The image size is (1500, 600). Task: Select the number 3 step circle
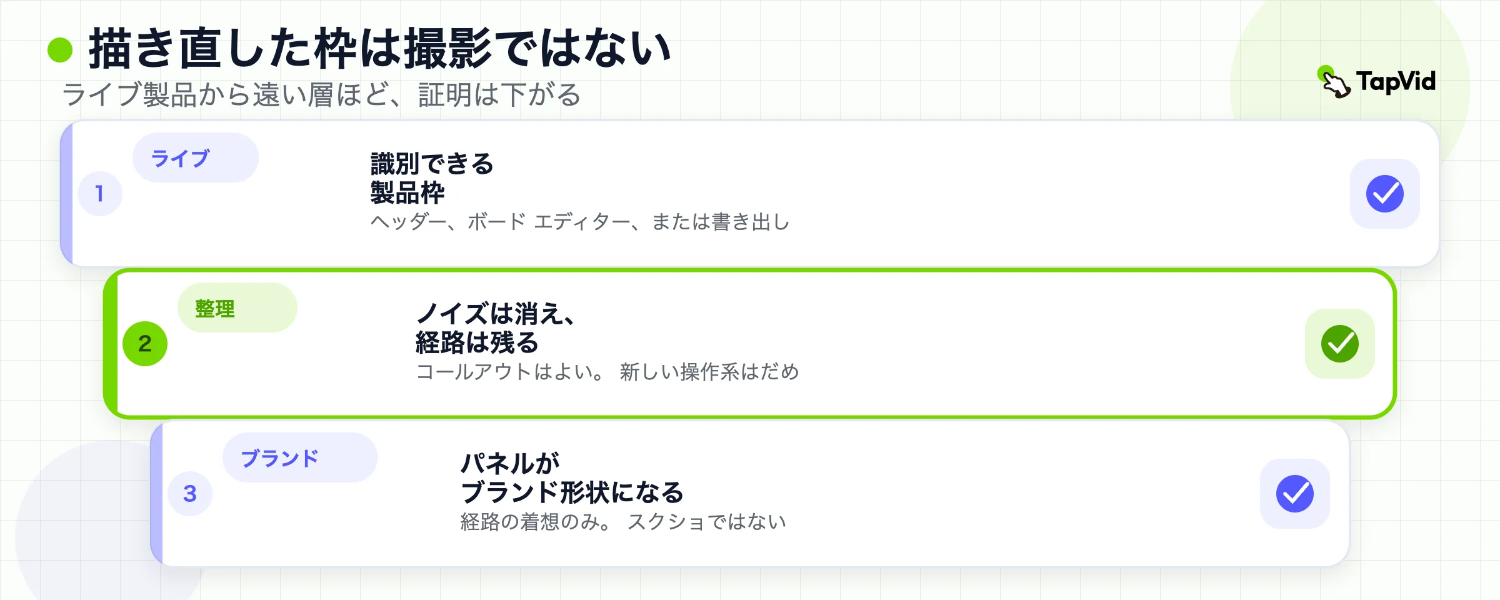[x=190, y=494]
